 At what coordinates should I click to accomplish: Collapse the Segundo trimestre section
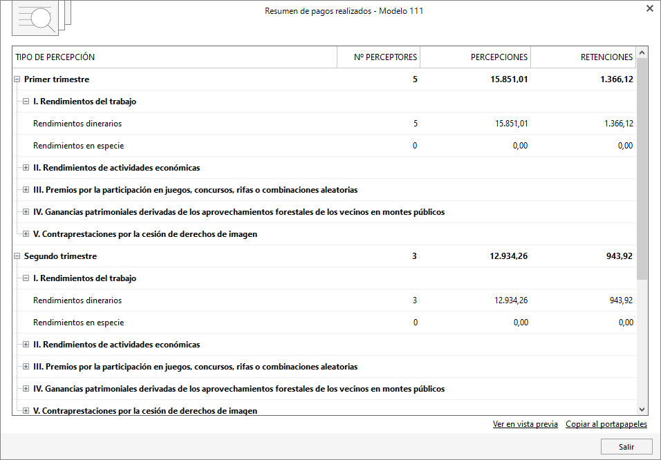tap(17, 256)
